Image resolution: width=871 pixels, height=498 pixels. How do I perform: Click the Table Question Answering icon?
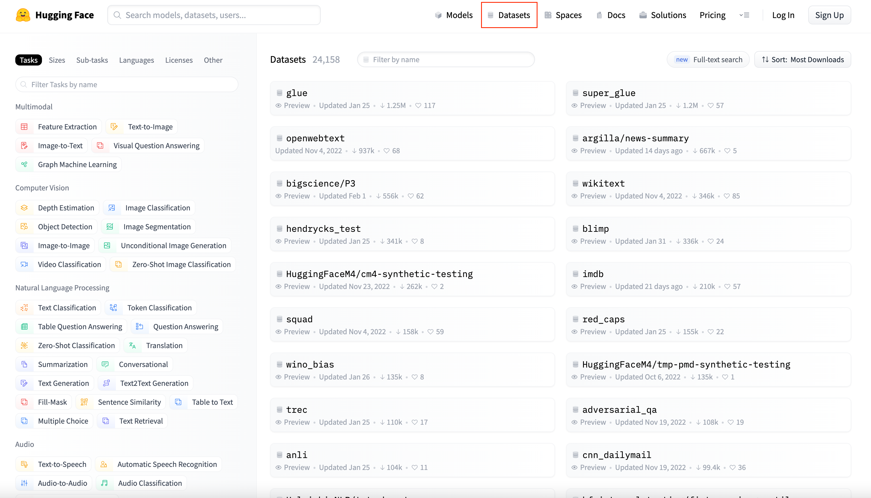(x=24, y=327)
